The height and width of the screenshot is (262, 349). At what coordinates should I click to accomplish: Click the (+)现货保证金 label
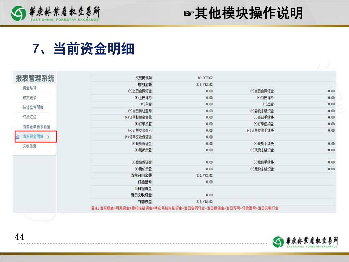pos(141,144)
